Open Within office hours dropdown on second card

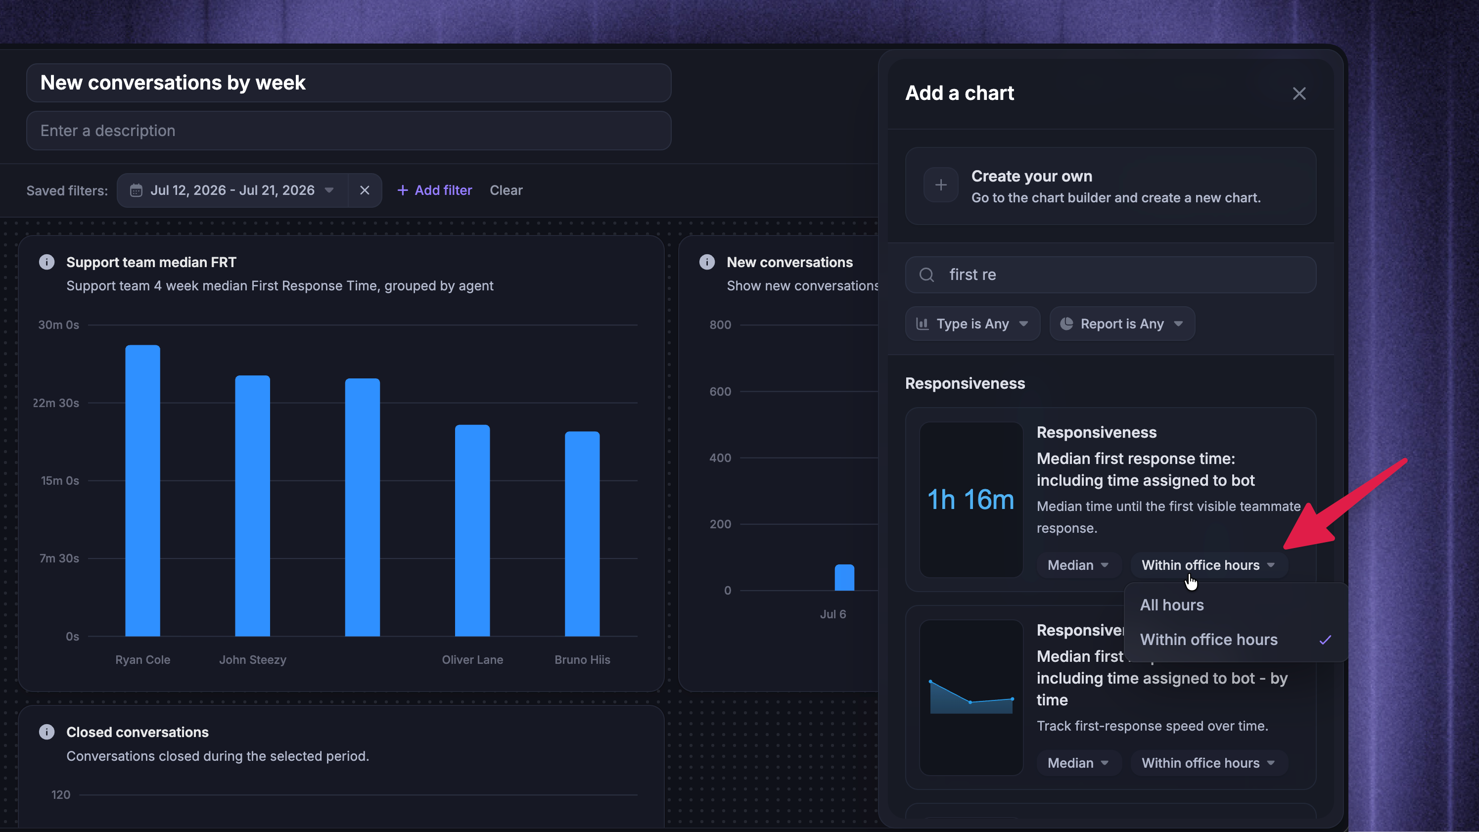[1208, 763]
